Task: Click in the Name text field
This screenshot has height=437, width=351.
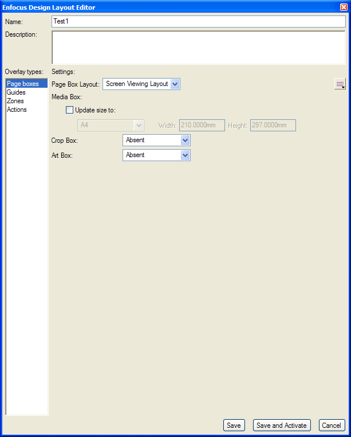Action: pos(199,21)
